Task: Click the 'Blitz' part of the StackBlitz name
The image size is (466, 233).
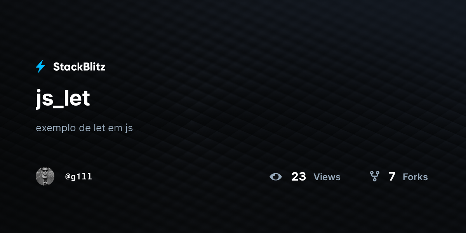Action: tap(92, 67)
